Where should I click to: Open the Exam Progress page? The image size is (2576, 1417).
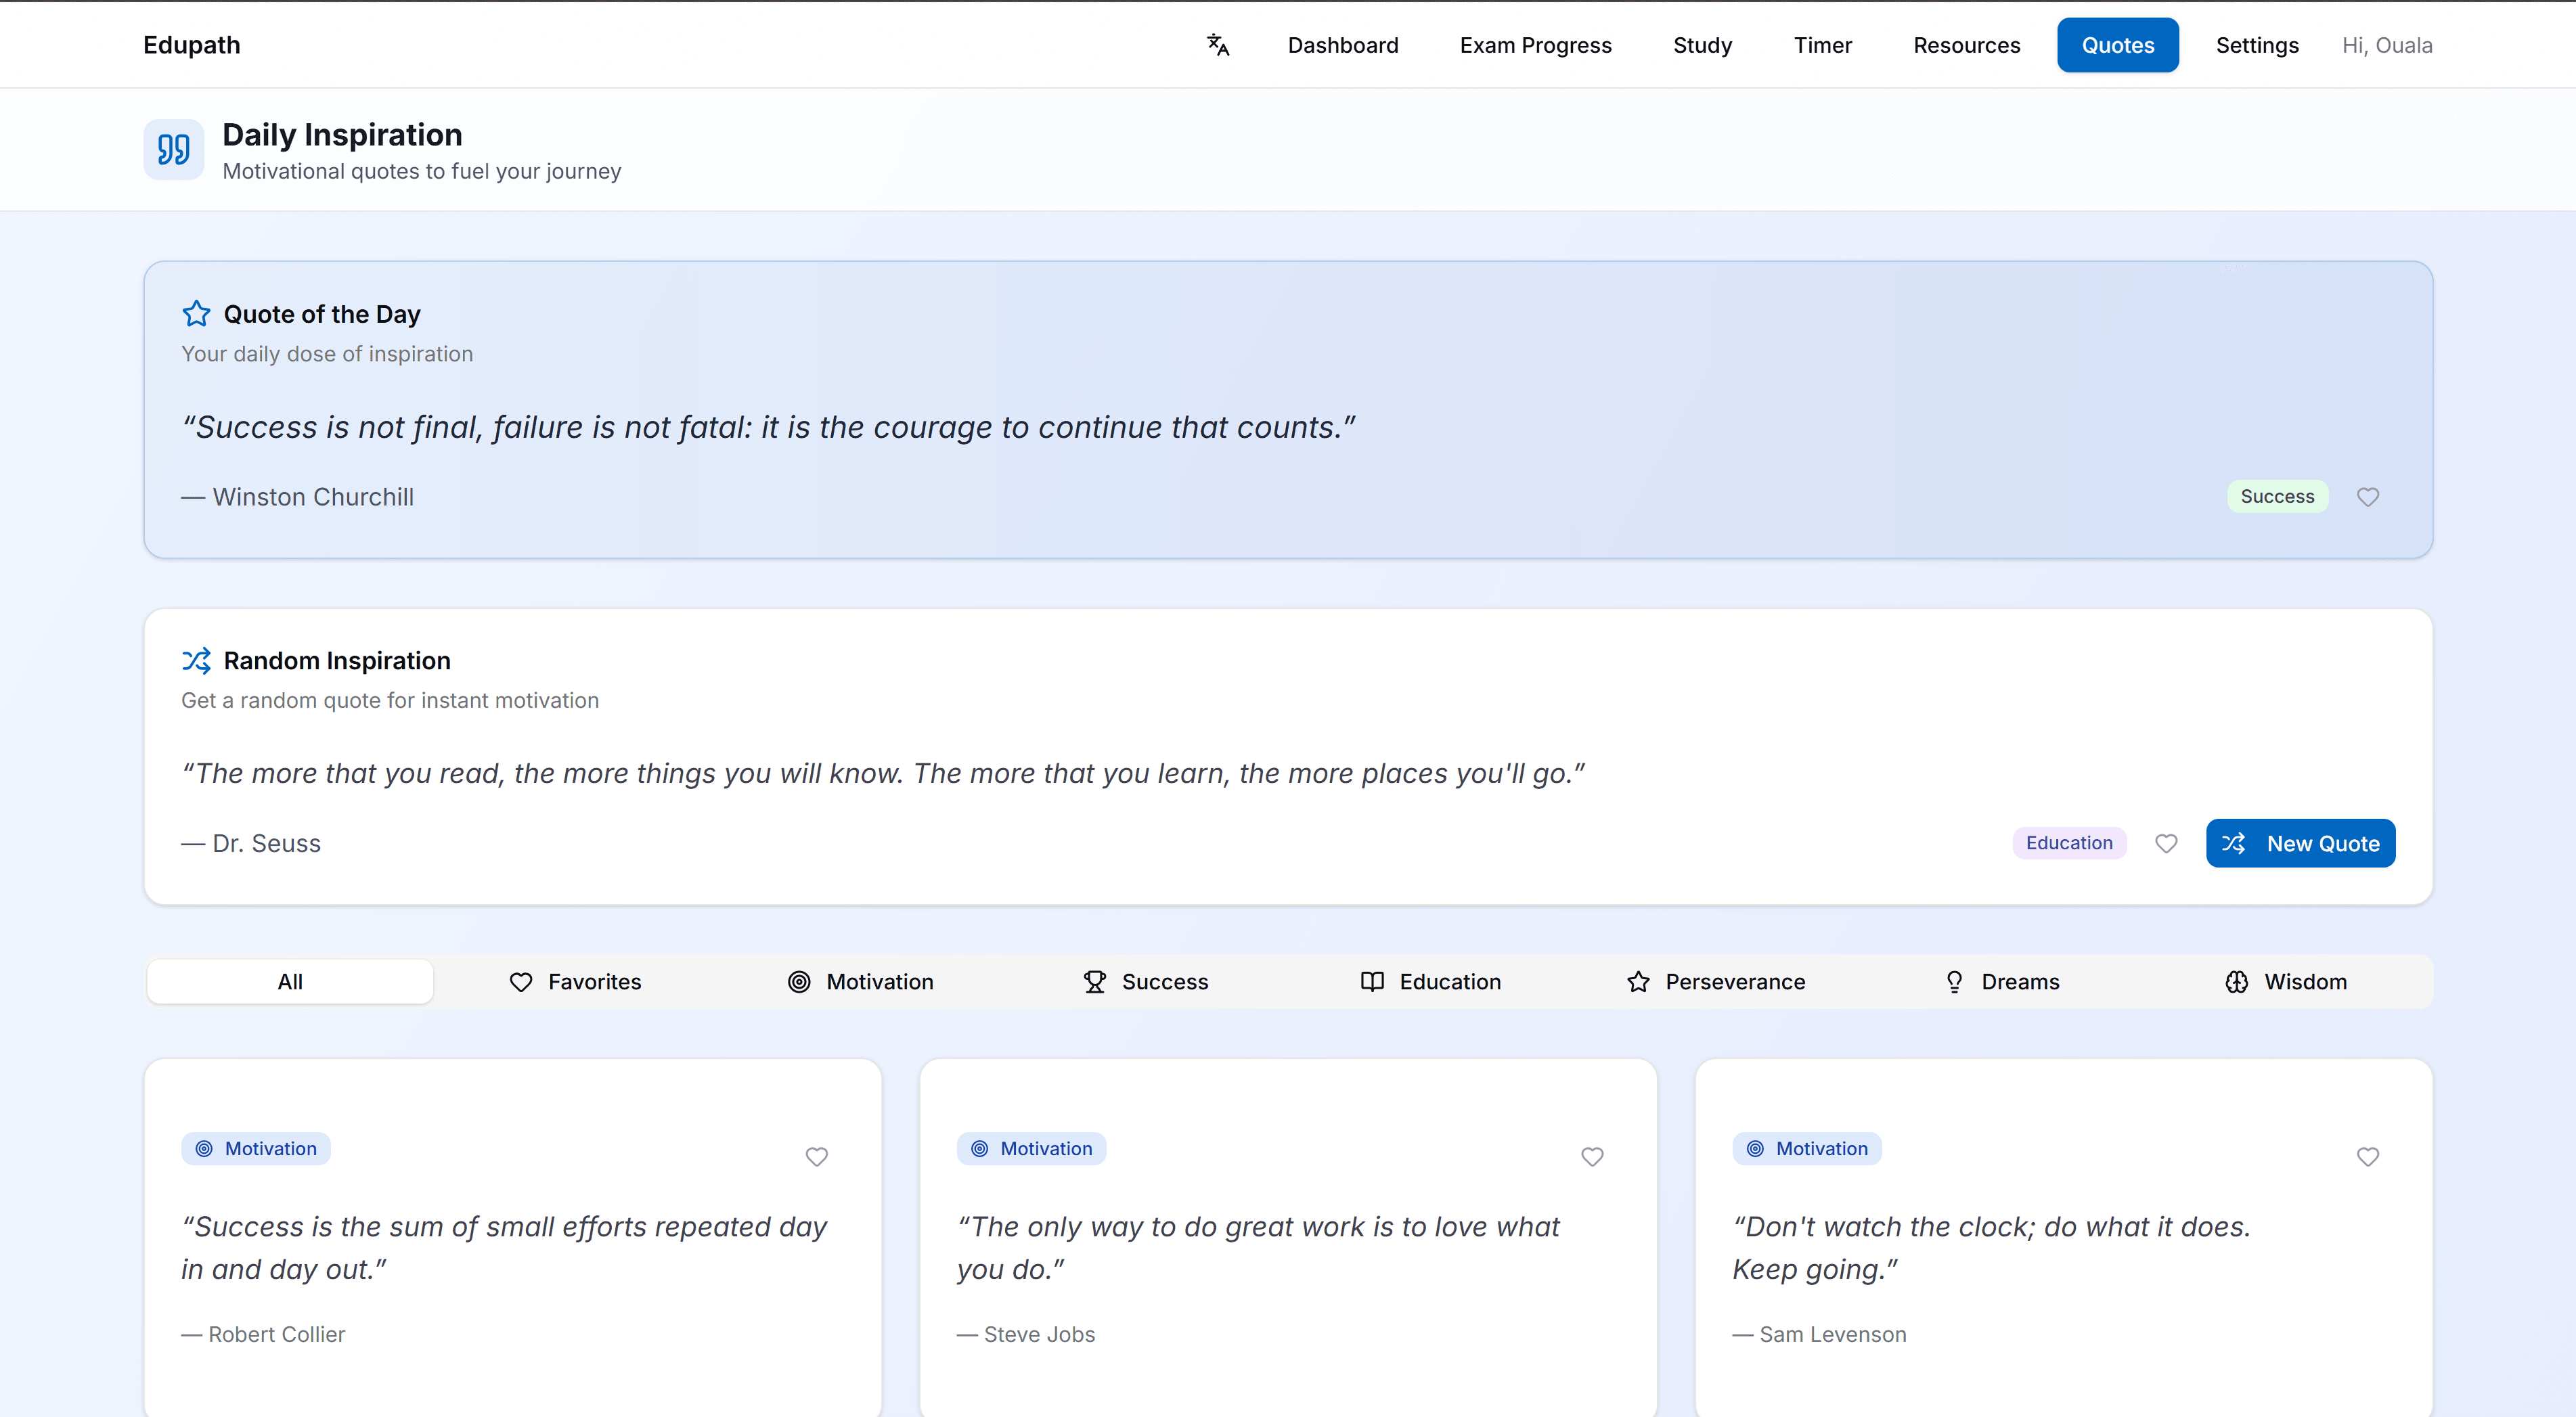1535,45
